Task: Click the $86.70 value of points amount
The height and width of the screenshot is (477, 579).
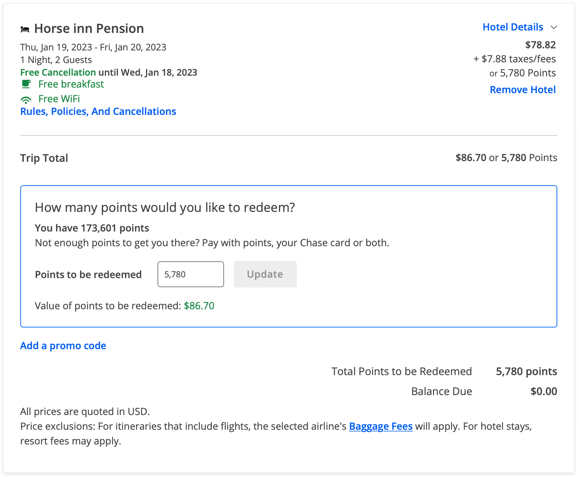Action: coord(199,306)
